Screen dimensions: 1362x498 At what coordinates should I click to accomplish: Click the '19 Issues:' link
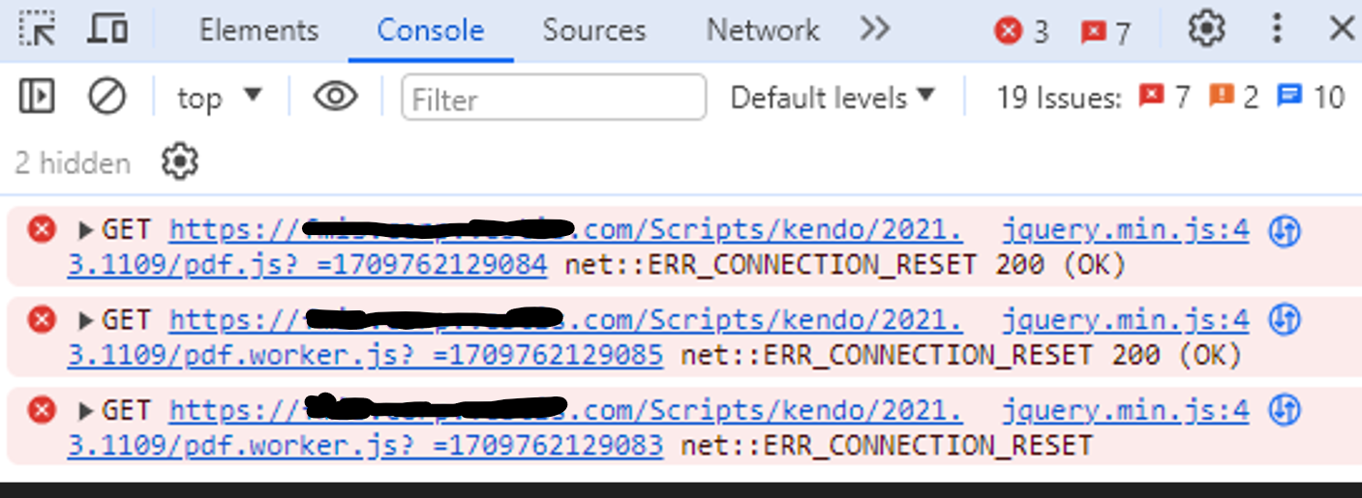click(1059, 98)
